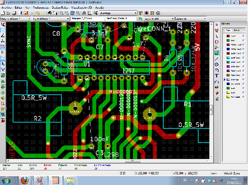Toggle visibility checkbox of Front copper layer
This screenshot has width=248, height=185.
coord(243,36)
